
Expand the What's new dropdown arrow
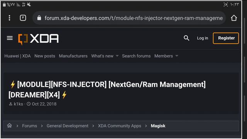(117, 56)
